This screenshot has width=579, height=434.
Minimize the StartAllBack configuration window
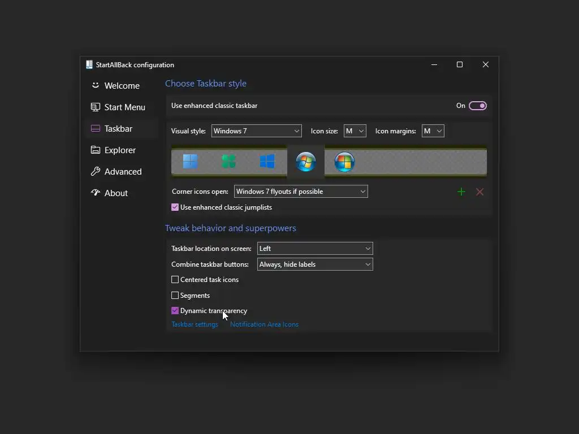pos(434,64)
